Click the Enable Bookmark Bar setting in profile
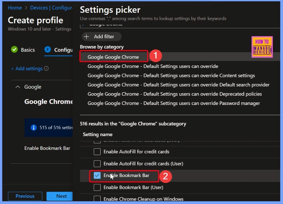Viewport: 283px width, 204px height. (47, 148)
